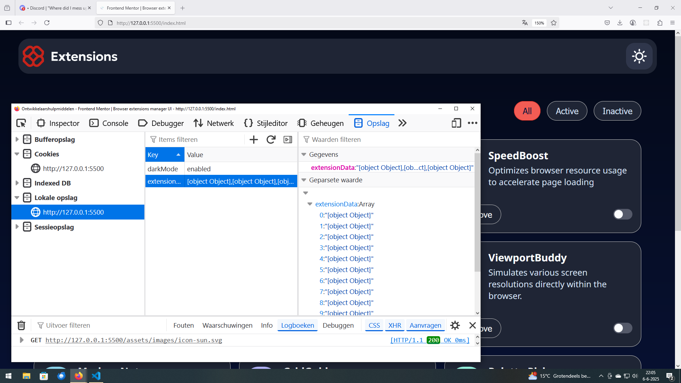Show more devtools tabs chevron
This screenshot has height=383, width=681.
point(402,123)
